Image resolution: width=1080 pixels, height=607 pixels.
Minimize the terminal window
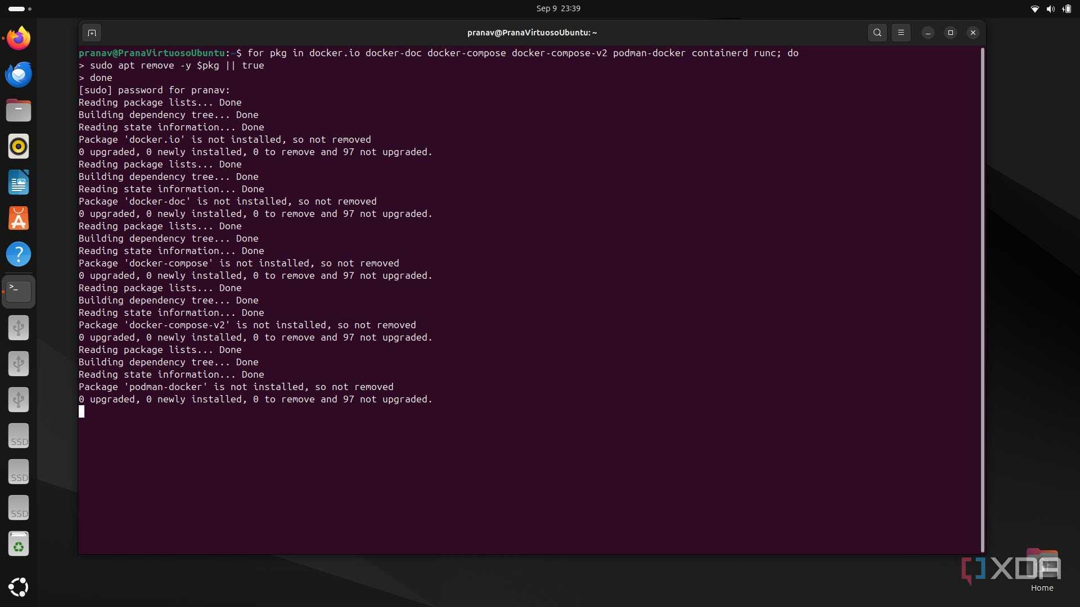pos(928,33)
